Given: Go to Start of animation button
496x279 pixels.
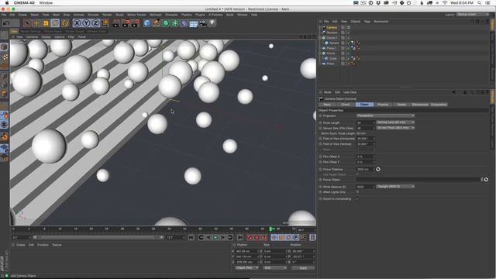Looking at the screenshot, I should pyautogui.click(x=191, y=237).
